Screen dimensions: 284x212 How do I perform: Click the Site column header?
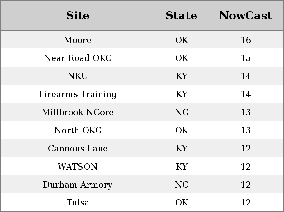point(78,15)
